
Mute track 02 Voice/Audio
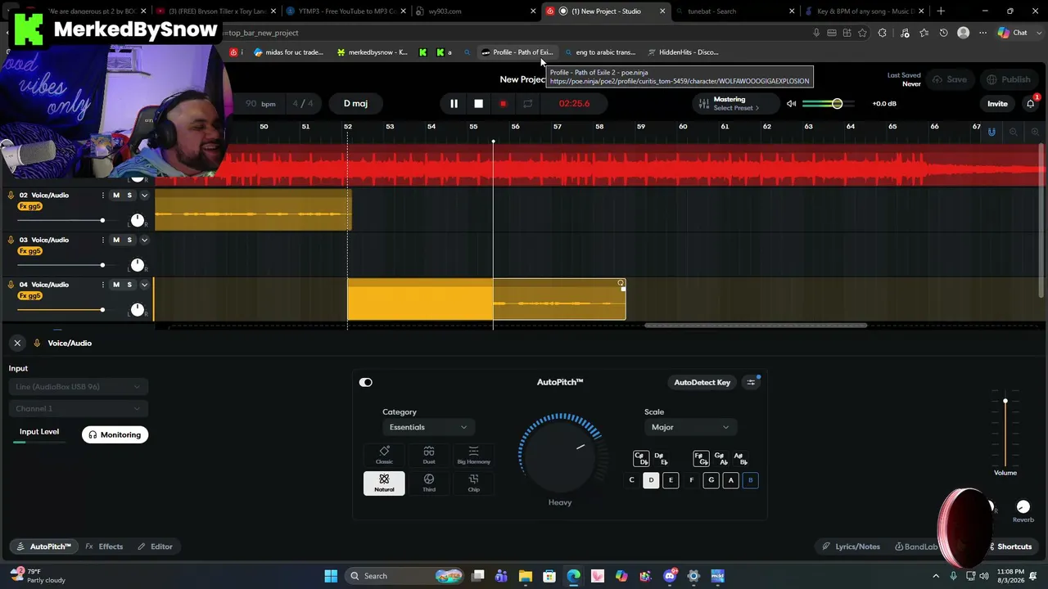point(116,196)
